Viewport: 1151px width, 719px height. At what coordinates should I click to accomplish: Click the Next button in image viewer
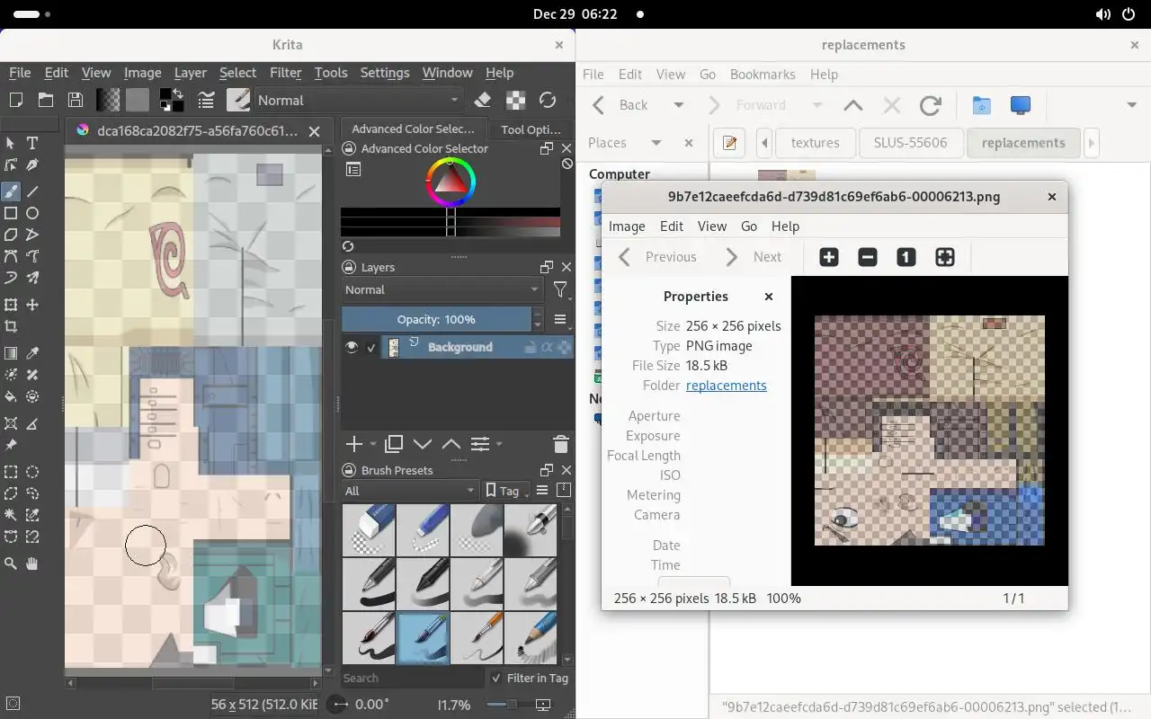pos(754,257)
